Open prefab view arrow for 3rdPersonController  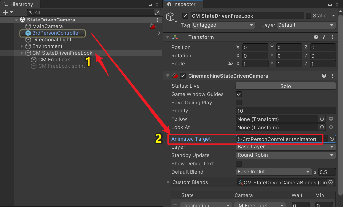[159, 33]
